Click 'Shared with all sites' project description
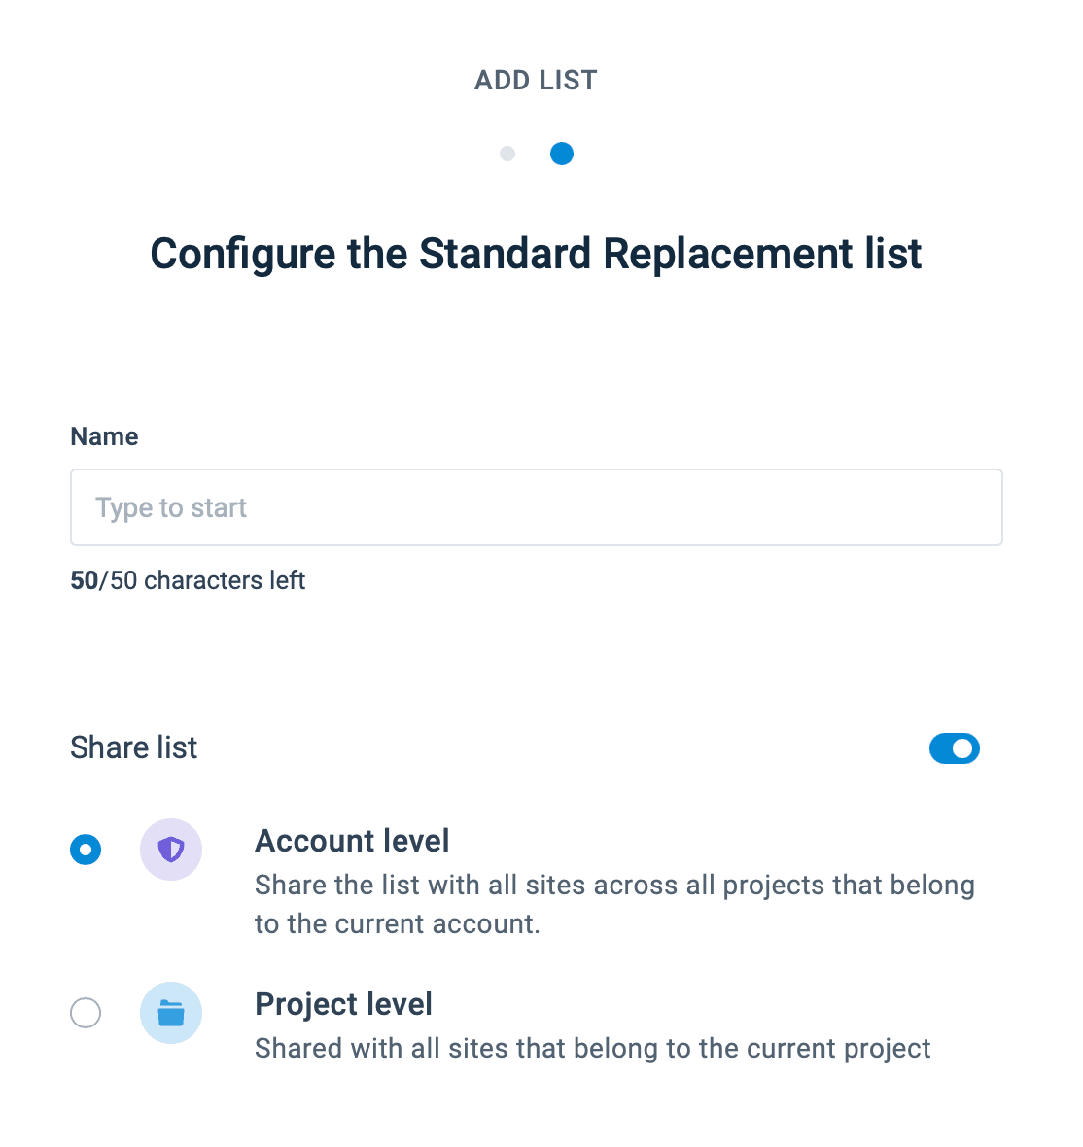The height and width of the screenshot is (1147, 1083). click(592, 1049)
